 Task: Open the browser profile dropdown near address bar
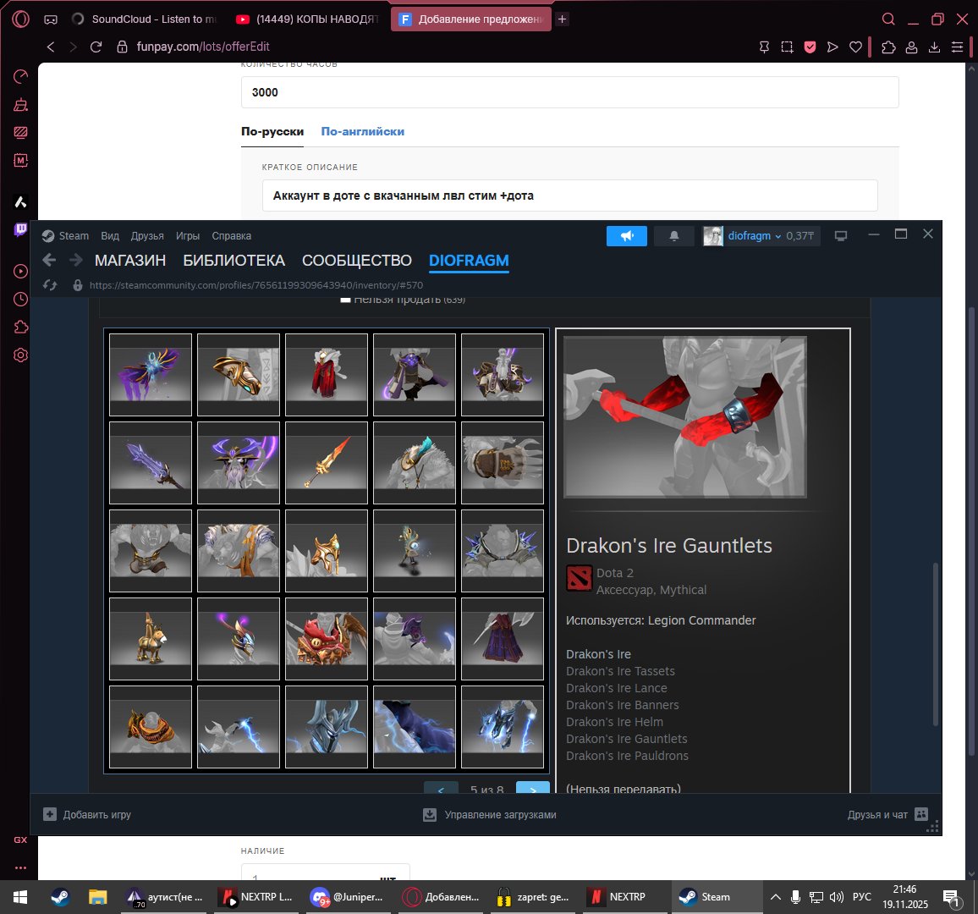(x=911, y=47)
